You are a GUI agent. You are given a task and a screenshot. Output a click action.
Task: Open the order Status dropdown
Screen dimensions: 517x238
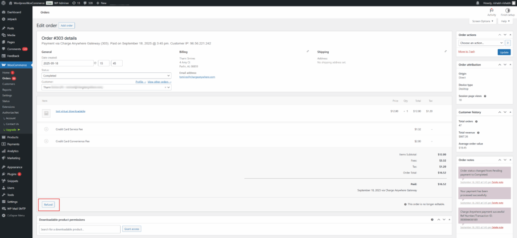106,75
